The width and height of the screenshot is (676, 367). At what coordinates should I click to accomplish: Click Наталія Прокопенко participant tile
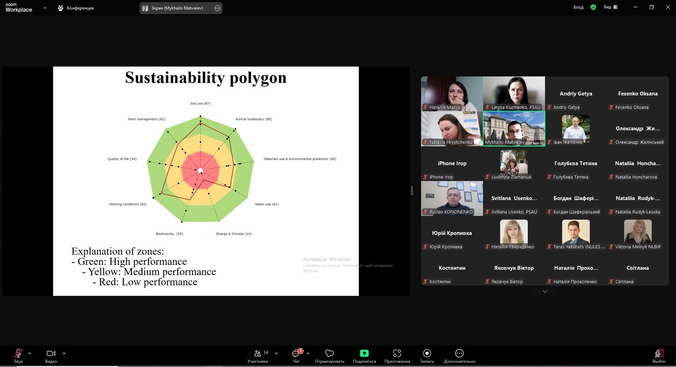(576, 268)
